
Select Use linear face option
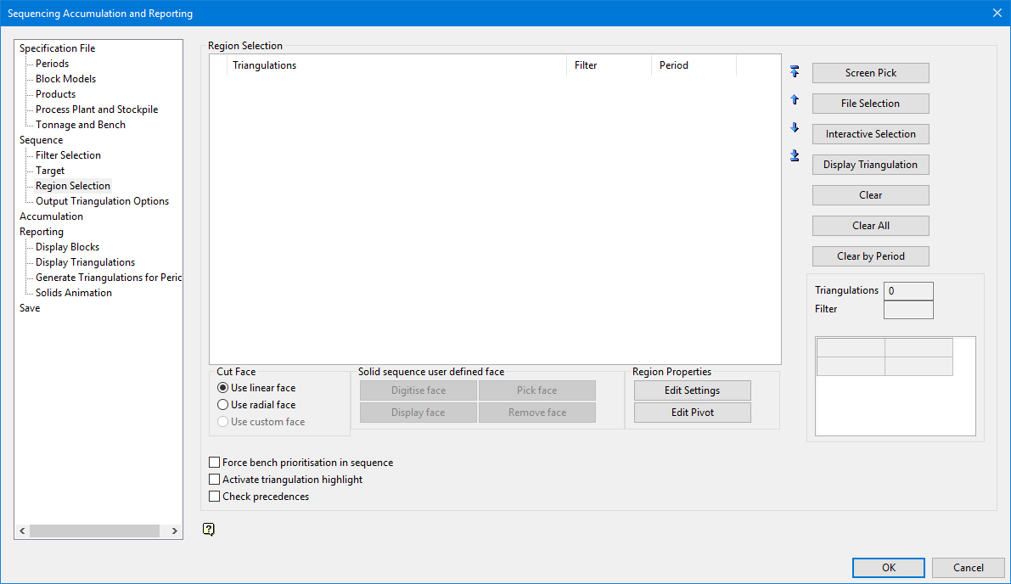(223, 388)
